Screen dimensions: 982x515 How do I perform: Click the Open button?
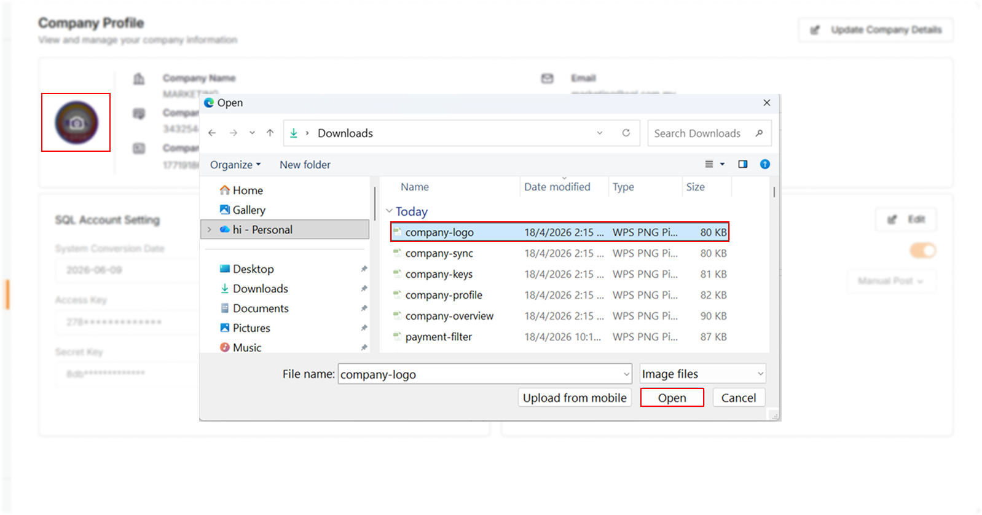pyautogui.click(x=672, y=398)
